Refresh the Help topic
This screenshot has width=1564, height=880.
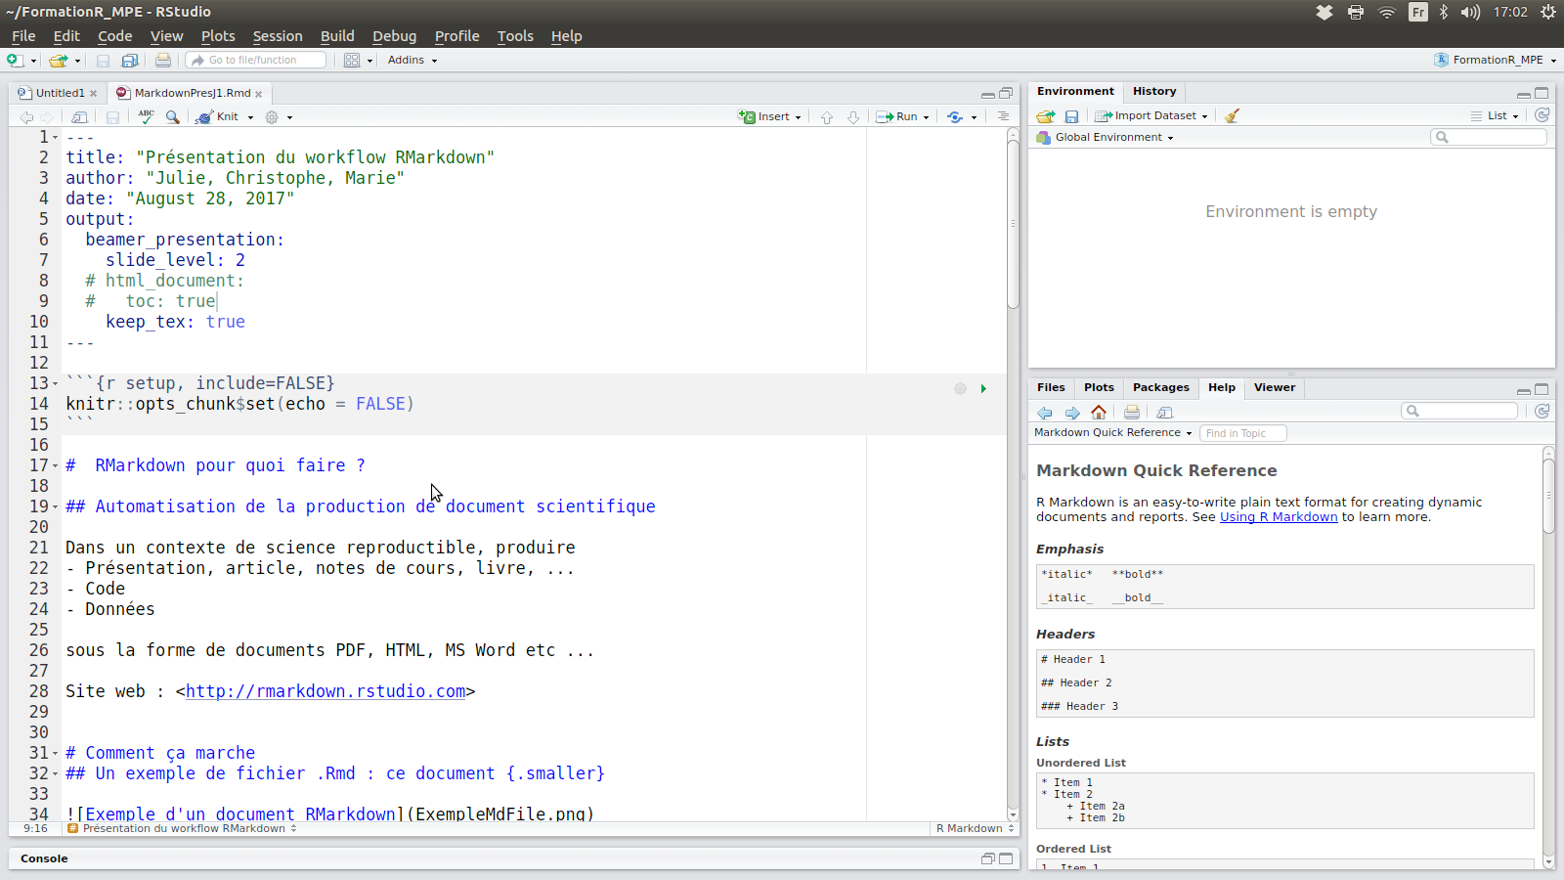[1542, 412]
